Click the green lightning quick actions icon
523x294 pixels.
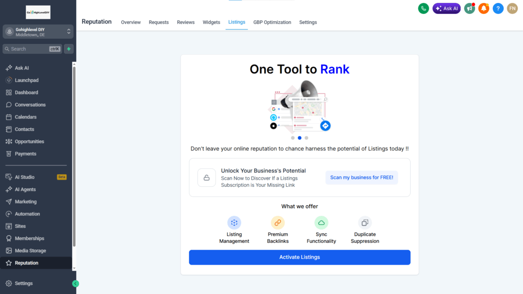[69, 49]
